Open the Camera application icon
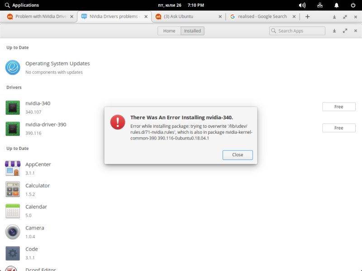 [x=12, y=232]
